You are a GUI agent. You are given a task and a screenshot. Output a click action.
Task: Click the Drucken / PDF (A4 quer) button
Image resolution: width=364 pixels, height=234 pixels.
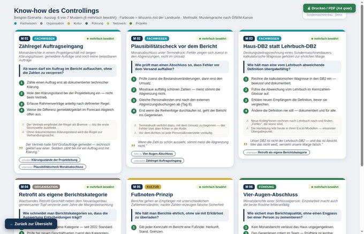pos(329,8)
